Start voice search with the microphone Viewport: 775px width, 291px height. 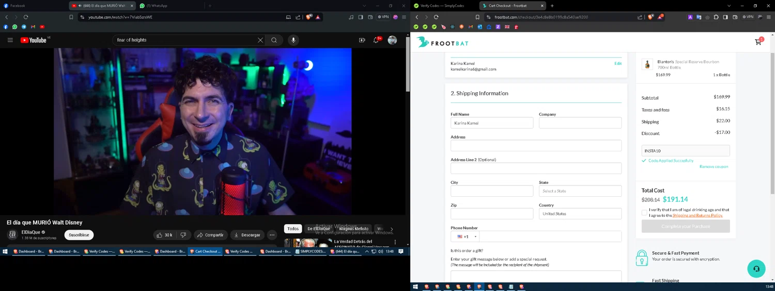pyautogui.click(x=293, y=40)
